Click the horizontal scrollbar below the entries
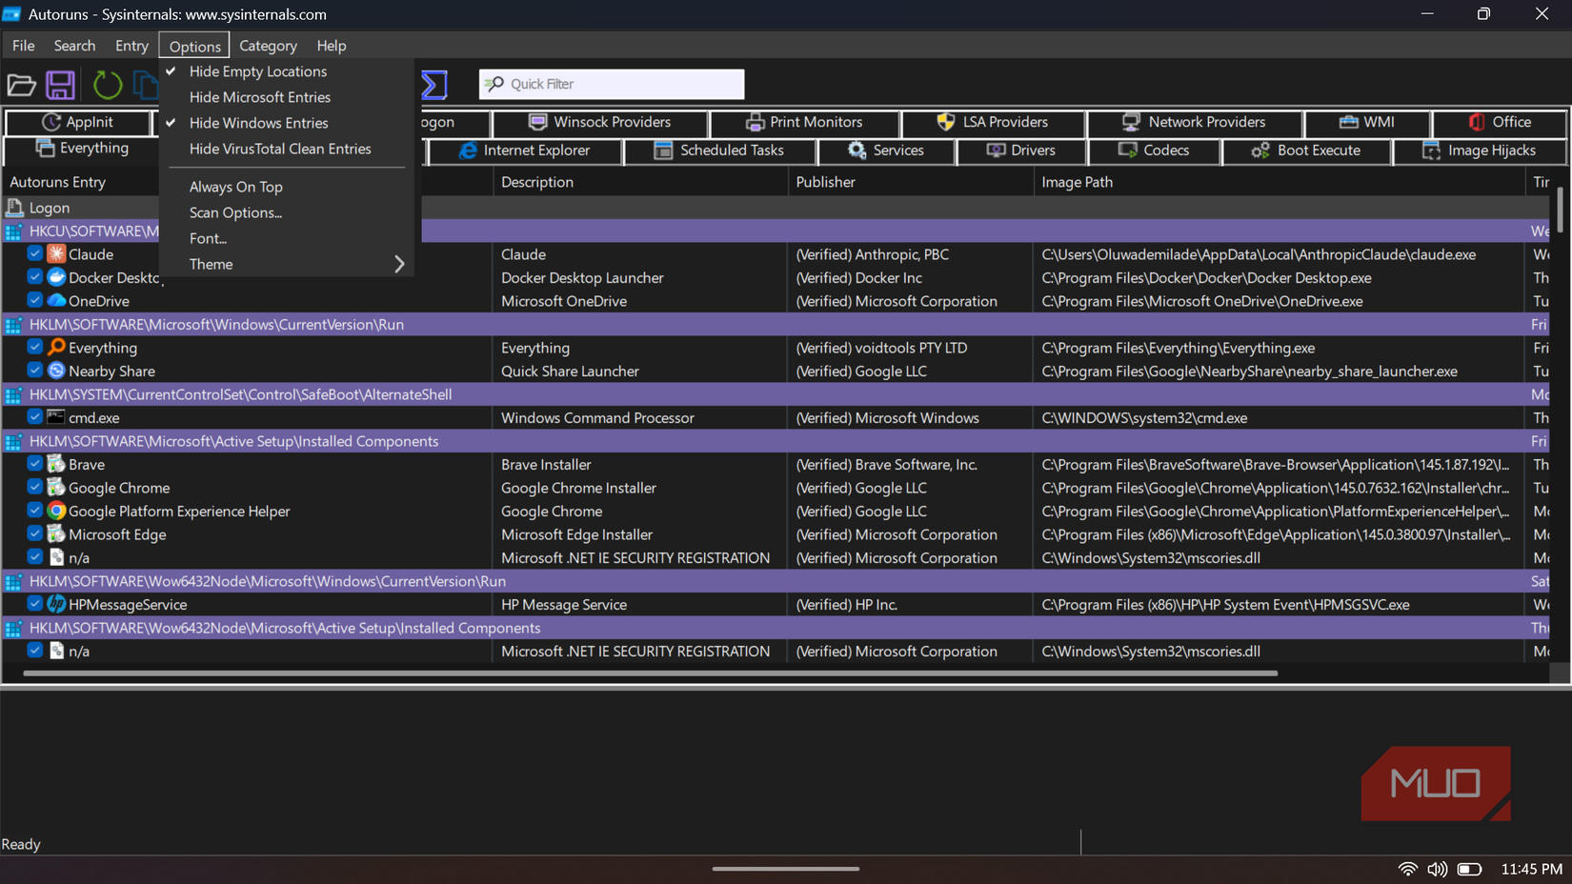 [x=648, y=673]
